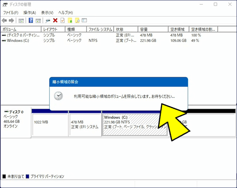Maximize the ディスクの管理 window
This screenshot has width=237, height=188.
[215, 4]
